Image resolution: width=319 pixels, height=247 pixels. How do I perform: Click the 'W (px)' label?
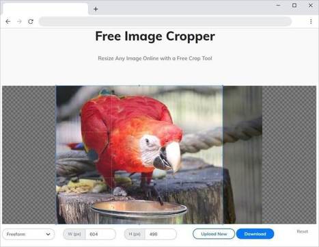(x=74, y=234)
